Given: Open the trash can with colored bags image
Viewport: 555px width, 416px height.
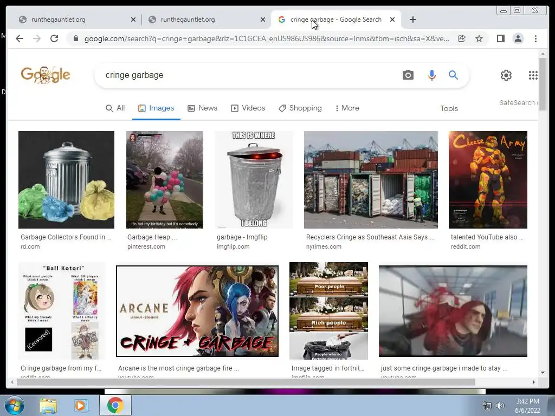Looking at the screenshot, I should (x=66, y=180).
